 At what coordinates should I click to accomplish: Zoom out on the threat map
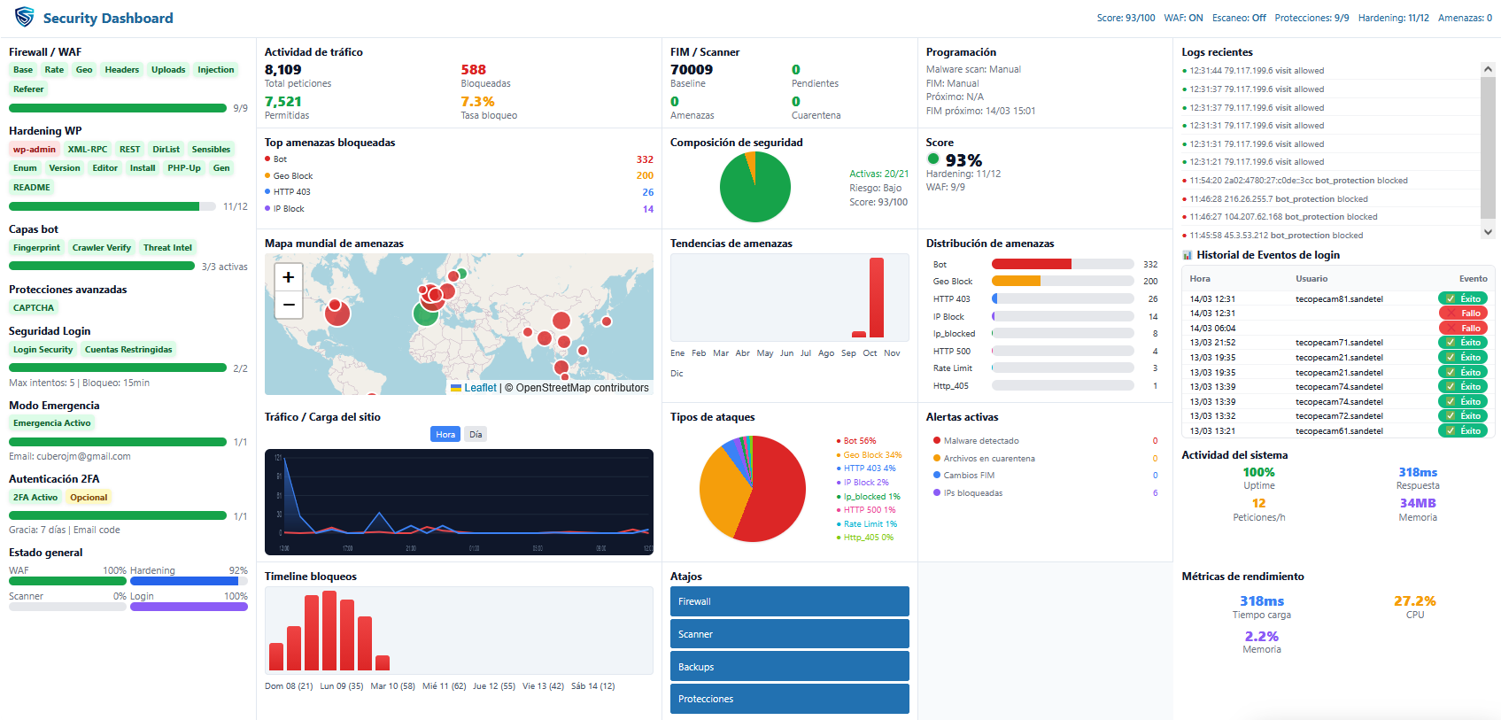289,305
